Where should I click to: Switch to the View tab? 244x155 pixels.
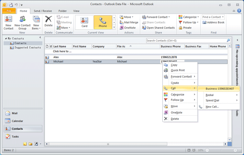tap(76, 11)
